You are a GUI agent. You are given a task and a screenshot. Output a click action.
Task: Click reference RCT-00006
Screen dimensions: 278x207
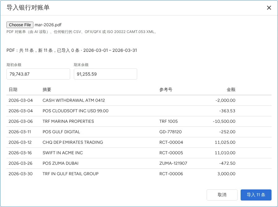171,174
